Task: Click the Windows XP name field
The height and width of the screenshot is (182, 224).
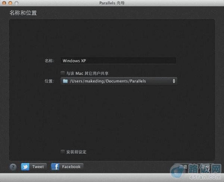Action: click(118, 61)
